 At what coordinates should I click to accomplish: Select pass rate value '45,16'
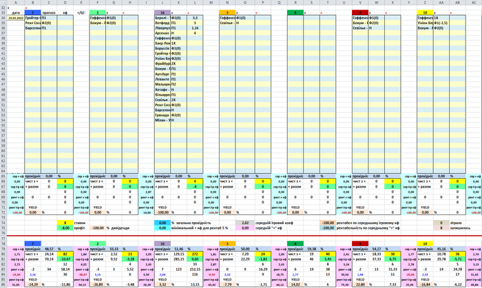pos(441,249)
